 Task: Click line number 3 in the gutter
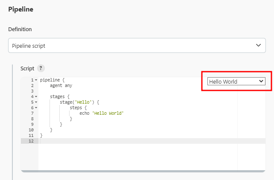pos(32,91)
